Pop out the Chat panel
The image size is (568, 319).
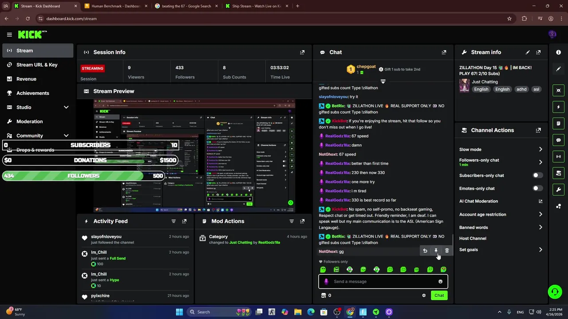coord(444,52)
